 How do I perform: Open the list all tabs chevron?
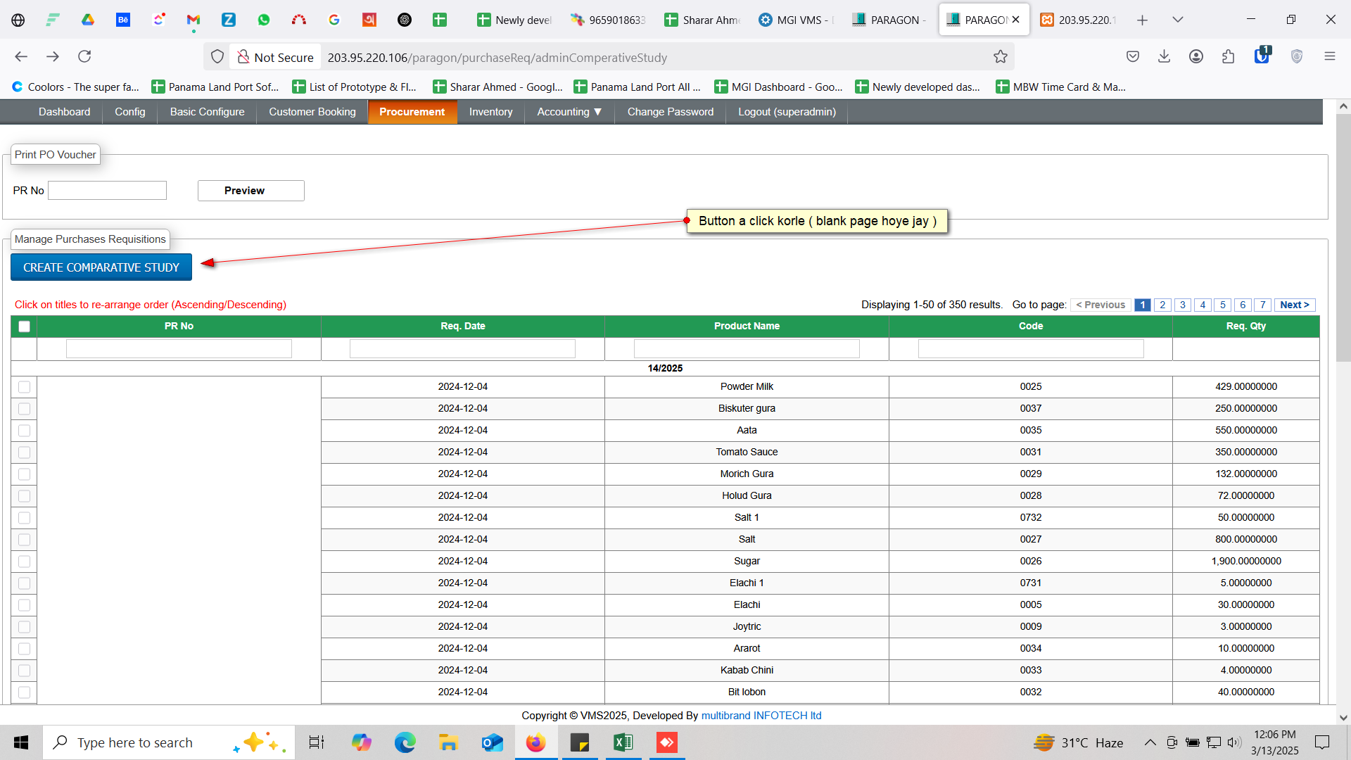click(x=1177, y=20)
